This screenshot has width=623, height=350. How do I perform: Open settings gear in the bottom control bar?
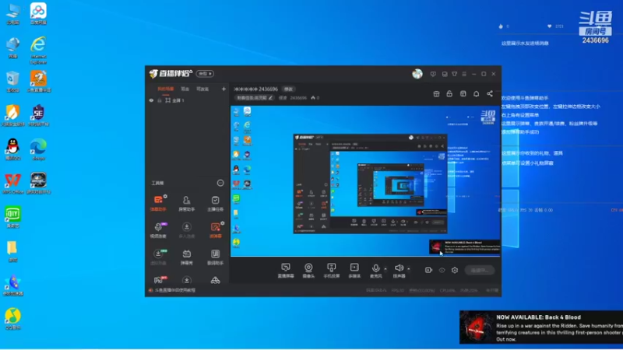pos(455,270)
